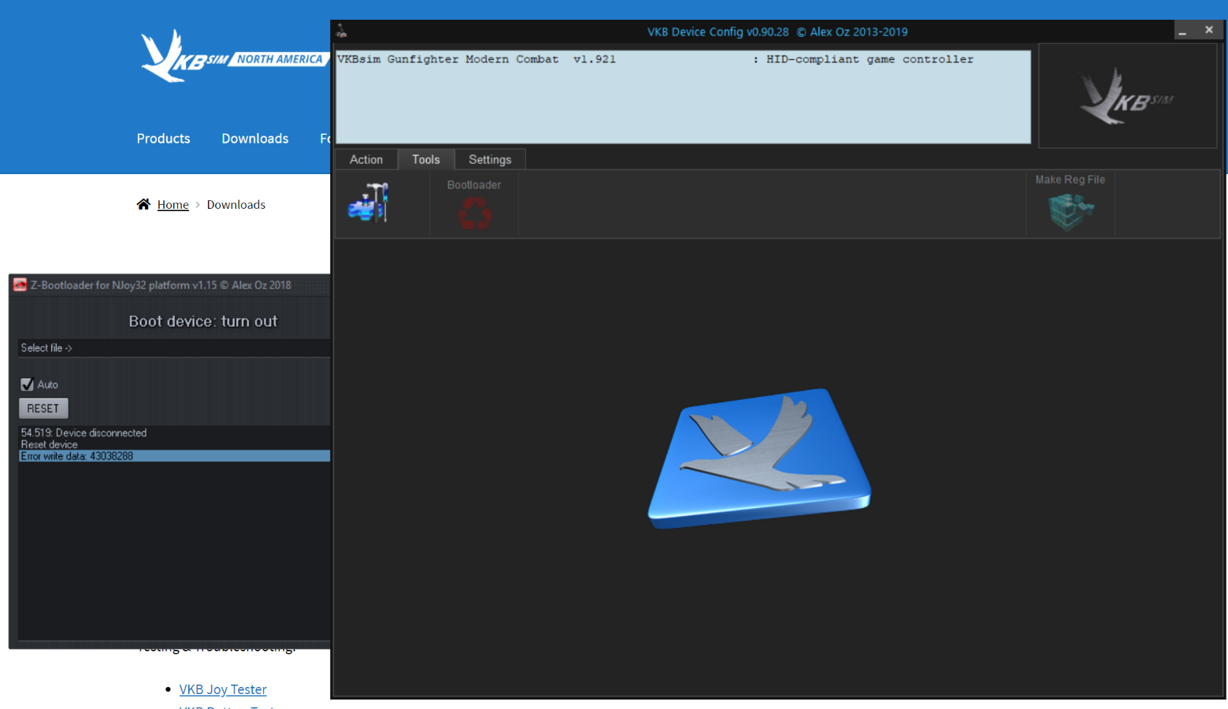This screenshot has width=1228, height=709.
Task: Click the blue VKB bird emblem
Action: [x=759, y=458]
